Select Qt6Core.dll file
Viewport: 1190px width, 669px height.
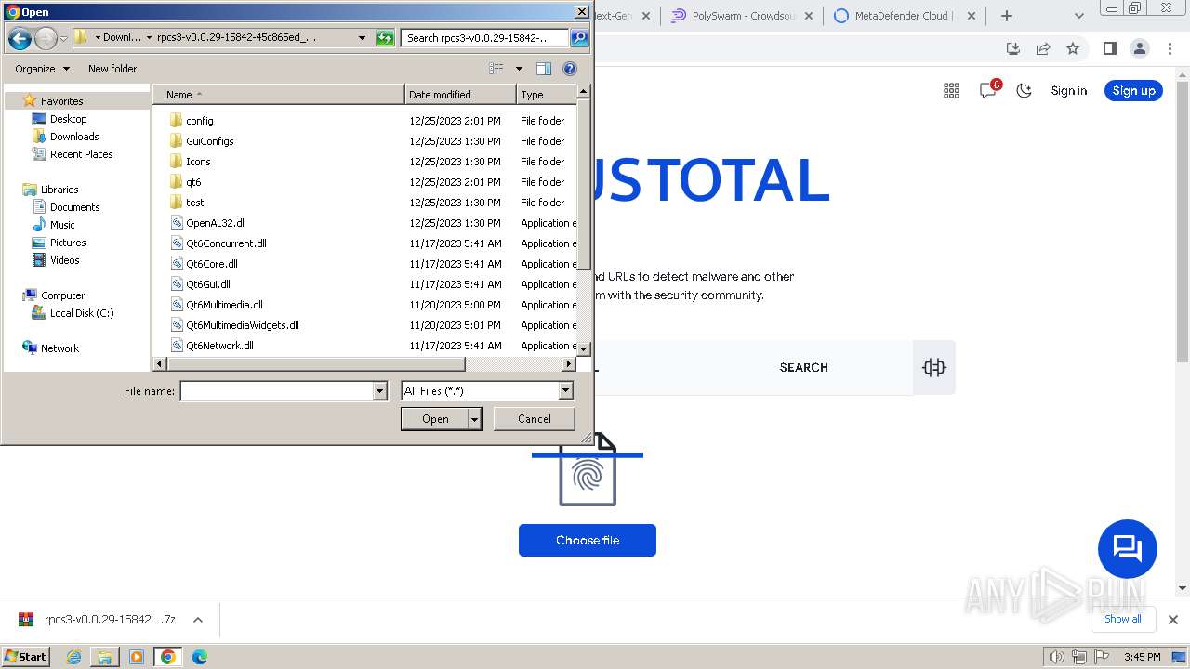click(x=211, y=264)
